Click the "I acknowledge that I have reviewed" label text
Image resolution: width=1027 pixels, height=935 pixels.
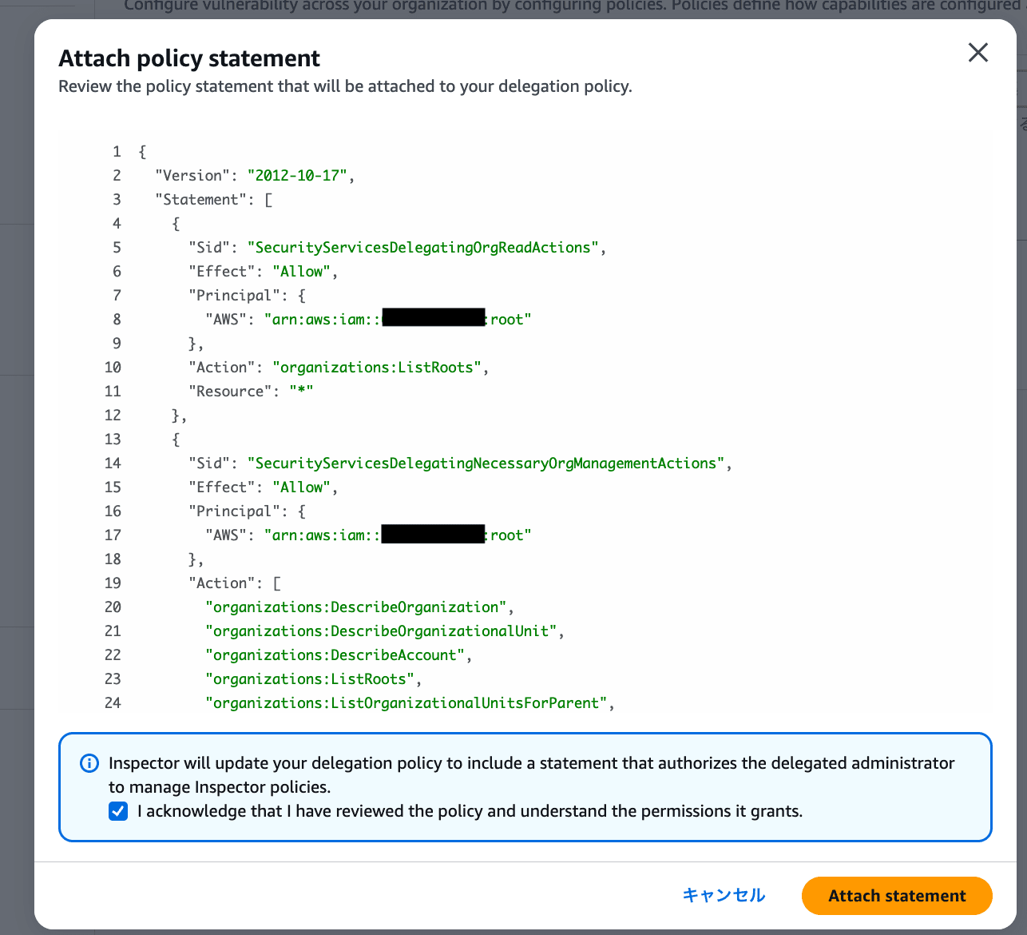(x=470, y=812)
